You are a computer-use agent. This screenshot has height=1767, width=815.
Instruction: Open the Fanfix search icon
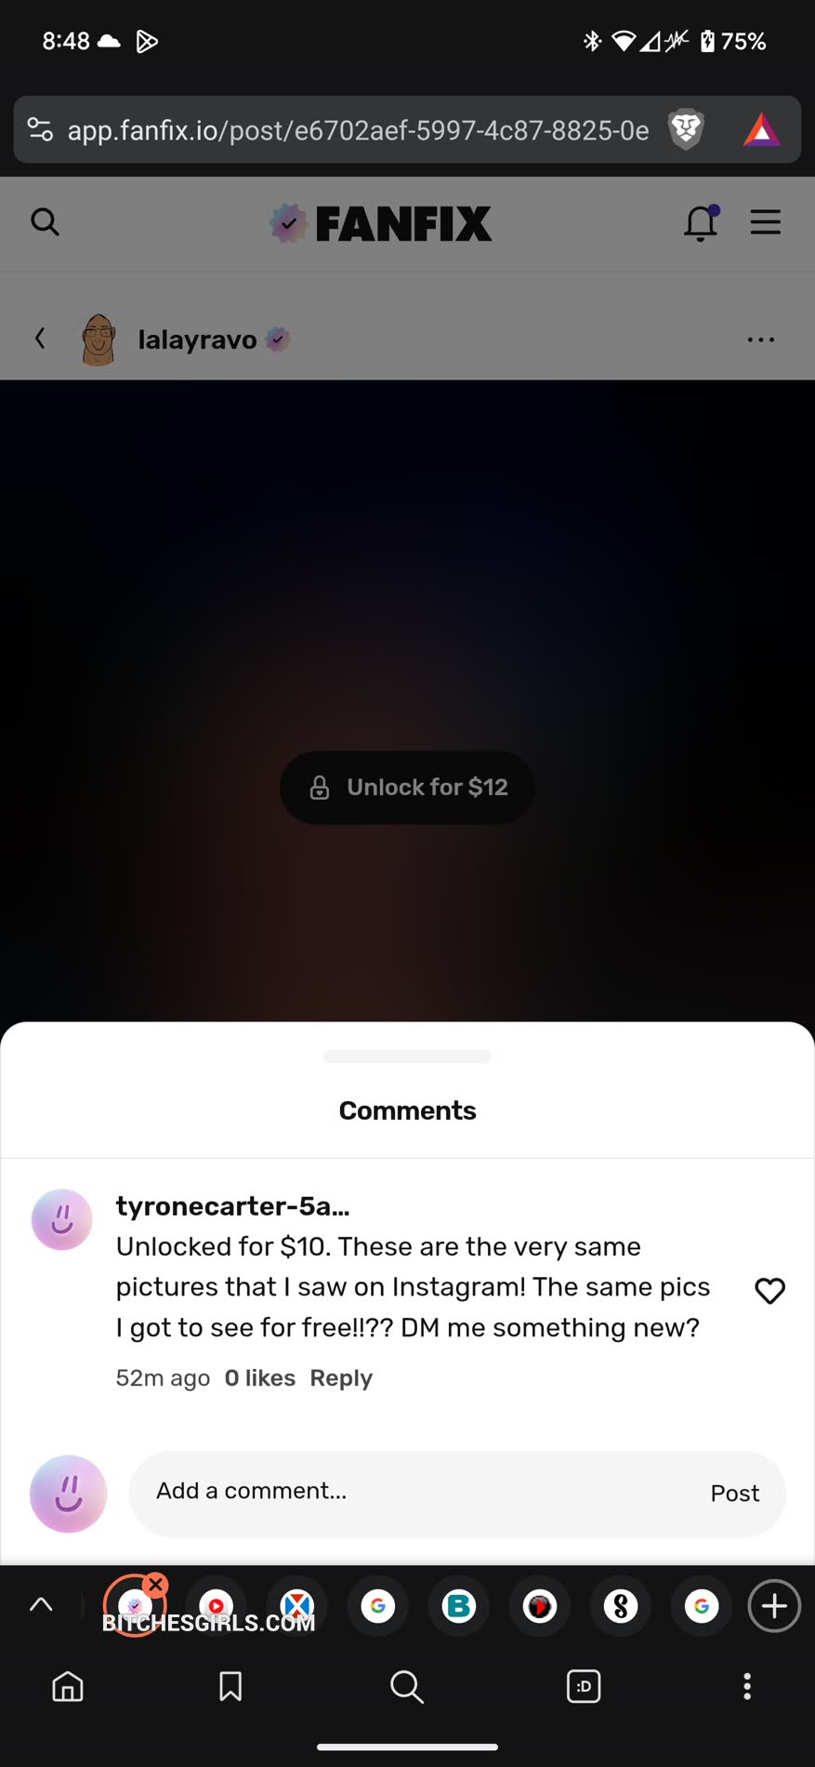click(x=45, y=222)
